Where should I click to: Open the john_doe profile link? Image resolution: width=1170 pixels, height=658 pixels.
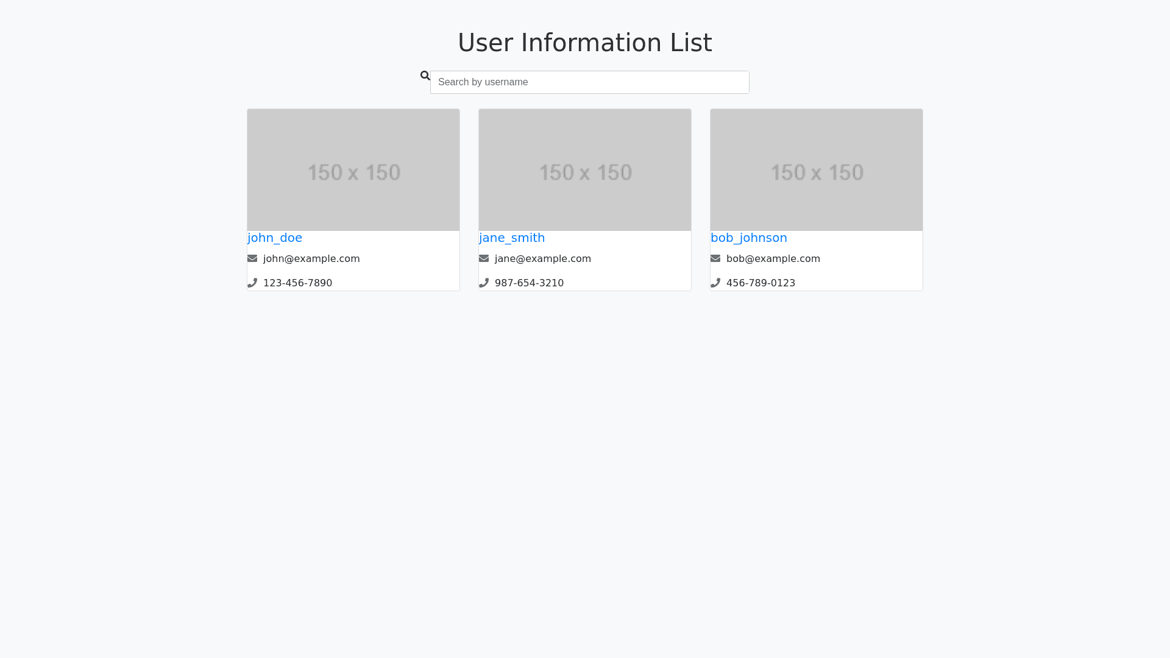pos(275,238)
